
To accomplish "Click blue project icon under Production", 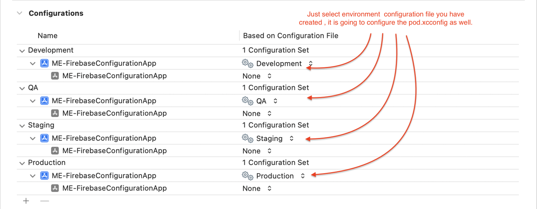I will click(x=44, y=175).
